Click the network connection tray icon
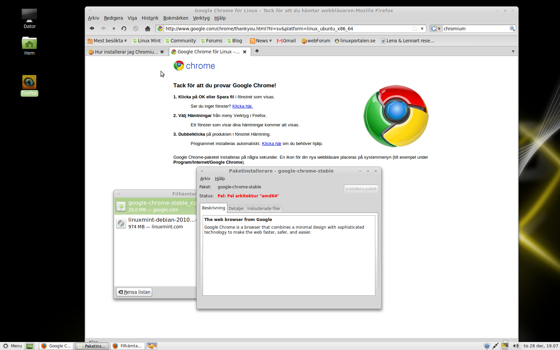560x350 pixels. [496, 346]
